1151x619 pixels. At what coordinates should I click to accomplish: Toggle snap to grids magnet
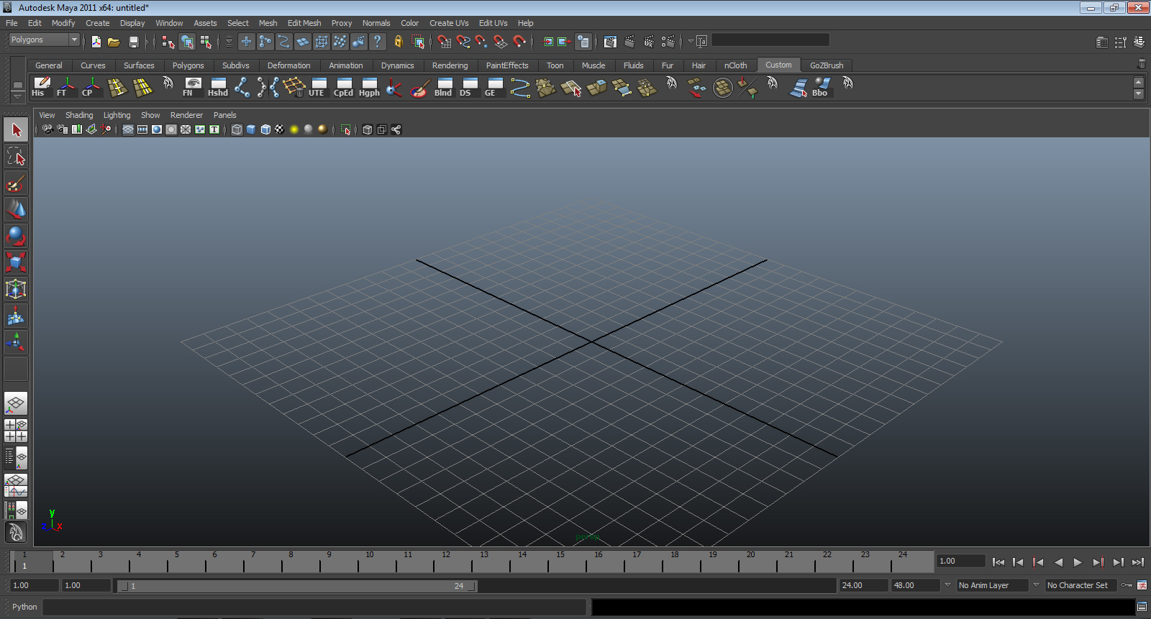point(444,42)
